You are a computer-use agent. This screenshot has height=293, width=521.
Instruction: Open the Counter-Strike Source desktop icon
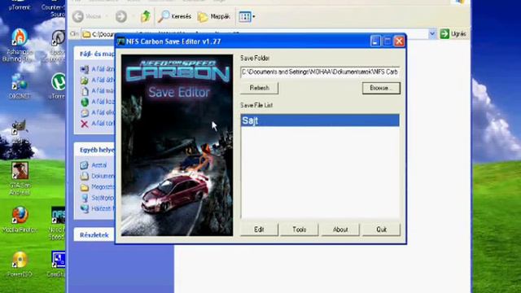[55, 9]
